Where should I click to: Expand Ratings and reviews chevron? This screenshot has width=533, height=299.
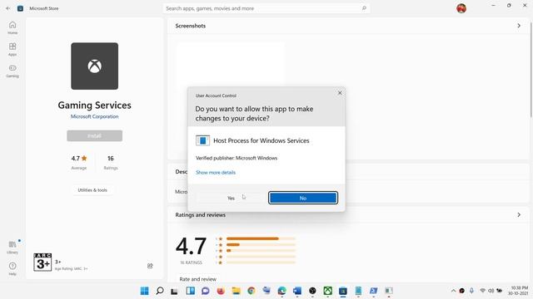coord(519,214)
